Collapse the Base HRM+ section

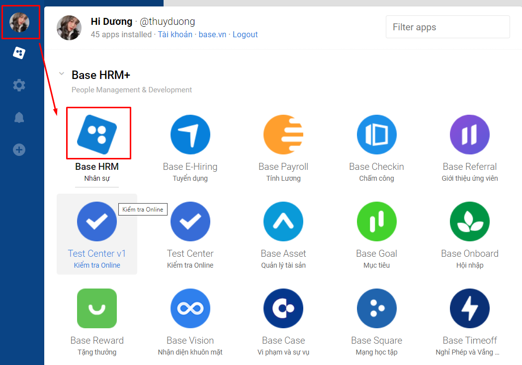pyautogui.click(x=61, y=73)
